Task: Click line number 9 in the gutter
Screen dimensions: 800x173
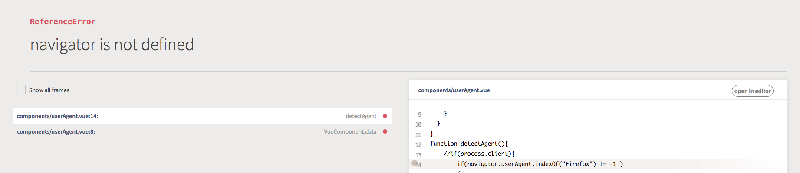Action: click(x=420, y=115)
